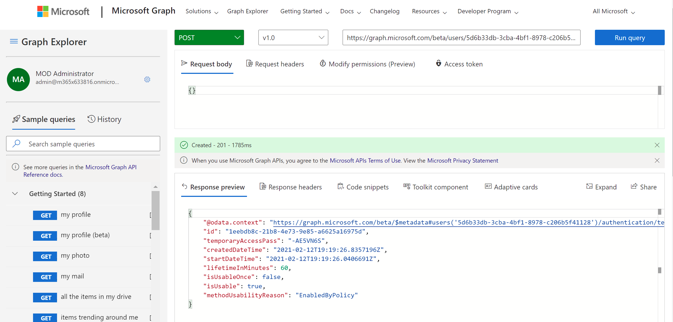Viewport: 673px width, 322px height.
Task: Open Microsoft APIs Terms of Use link
Action: (x=365, y=160)
